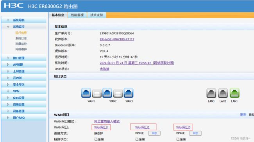Click the 同运营商接入模式 link
Screen dimensions: 254x142
coord(107,121)
